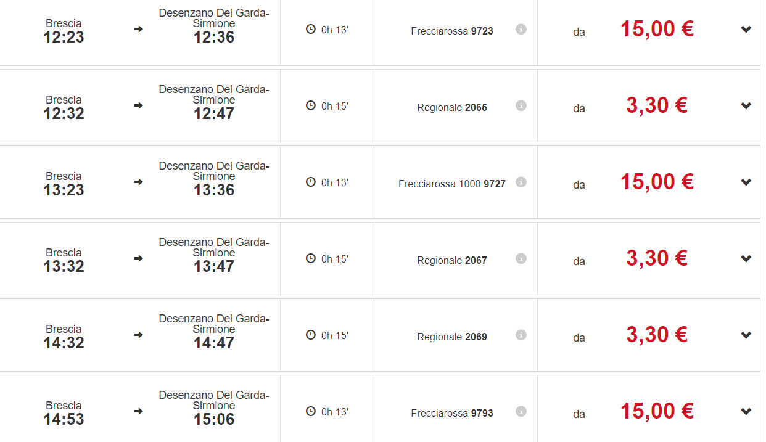The width and height of the screenshot is (766, 442).
Task: Show info for Frecciarossa 1000 9727
Action: tap(521, 182)
